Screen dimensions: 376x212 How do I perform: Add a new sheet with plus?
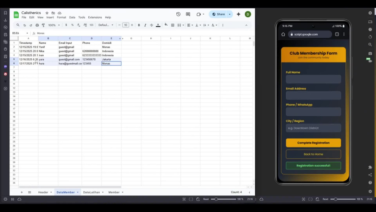coord(21,192)
